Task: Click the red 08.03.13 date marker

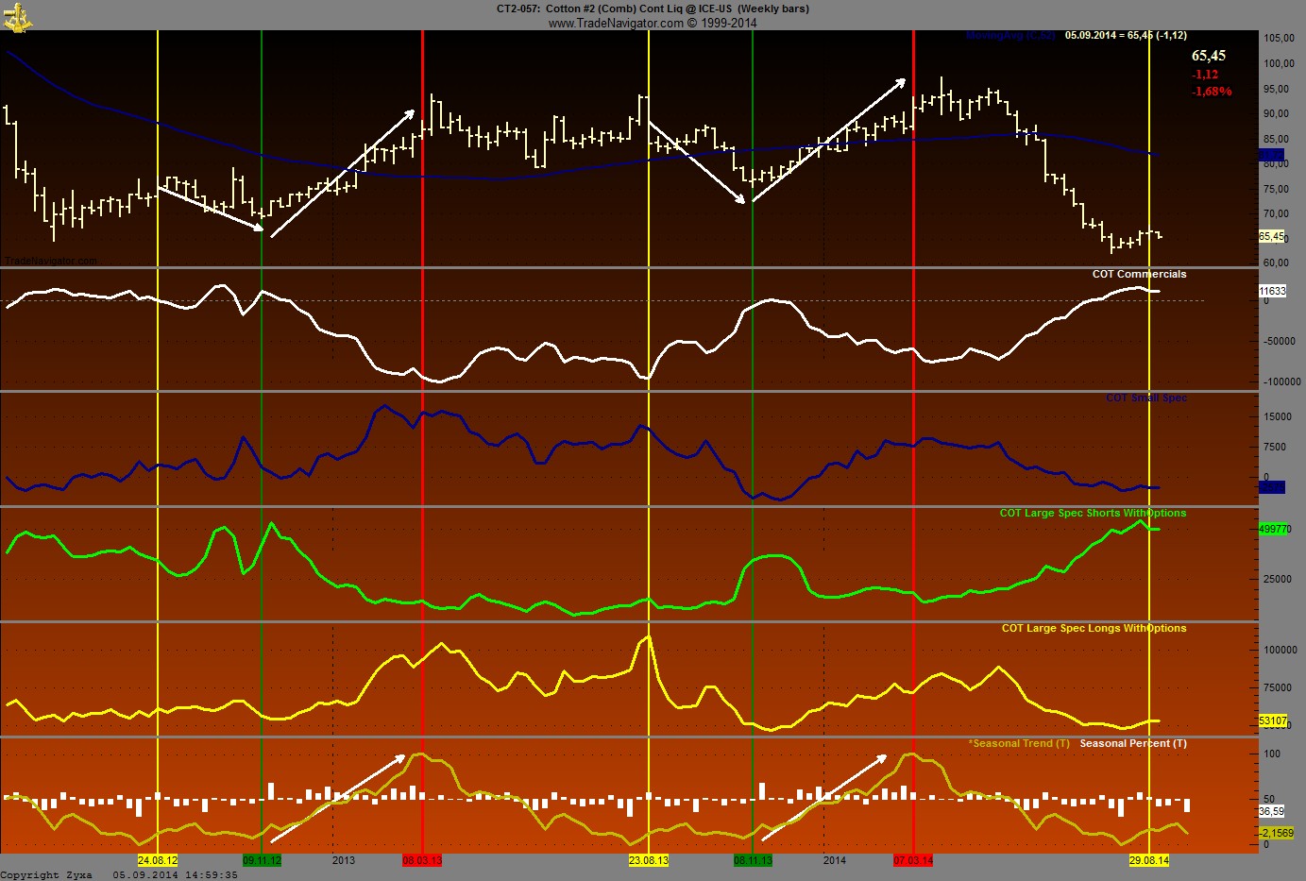Action: coord(422,860)
